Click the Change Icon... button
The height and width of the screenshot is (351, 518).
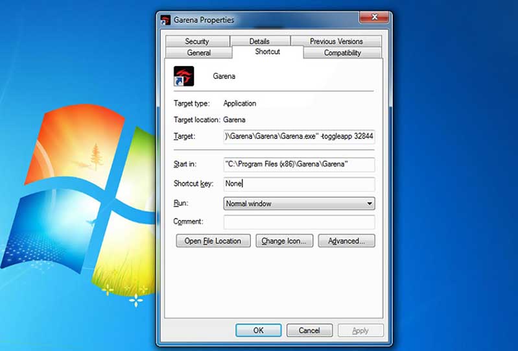tap(285, 241)
